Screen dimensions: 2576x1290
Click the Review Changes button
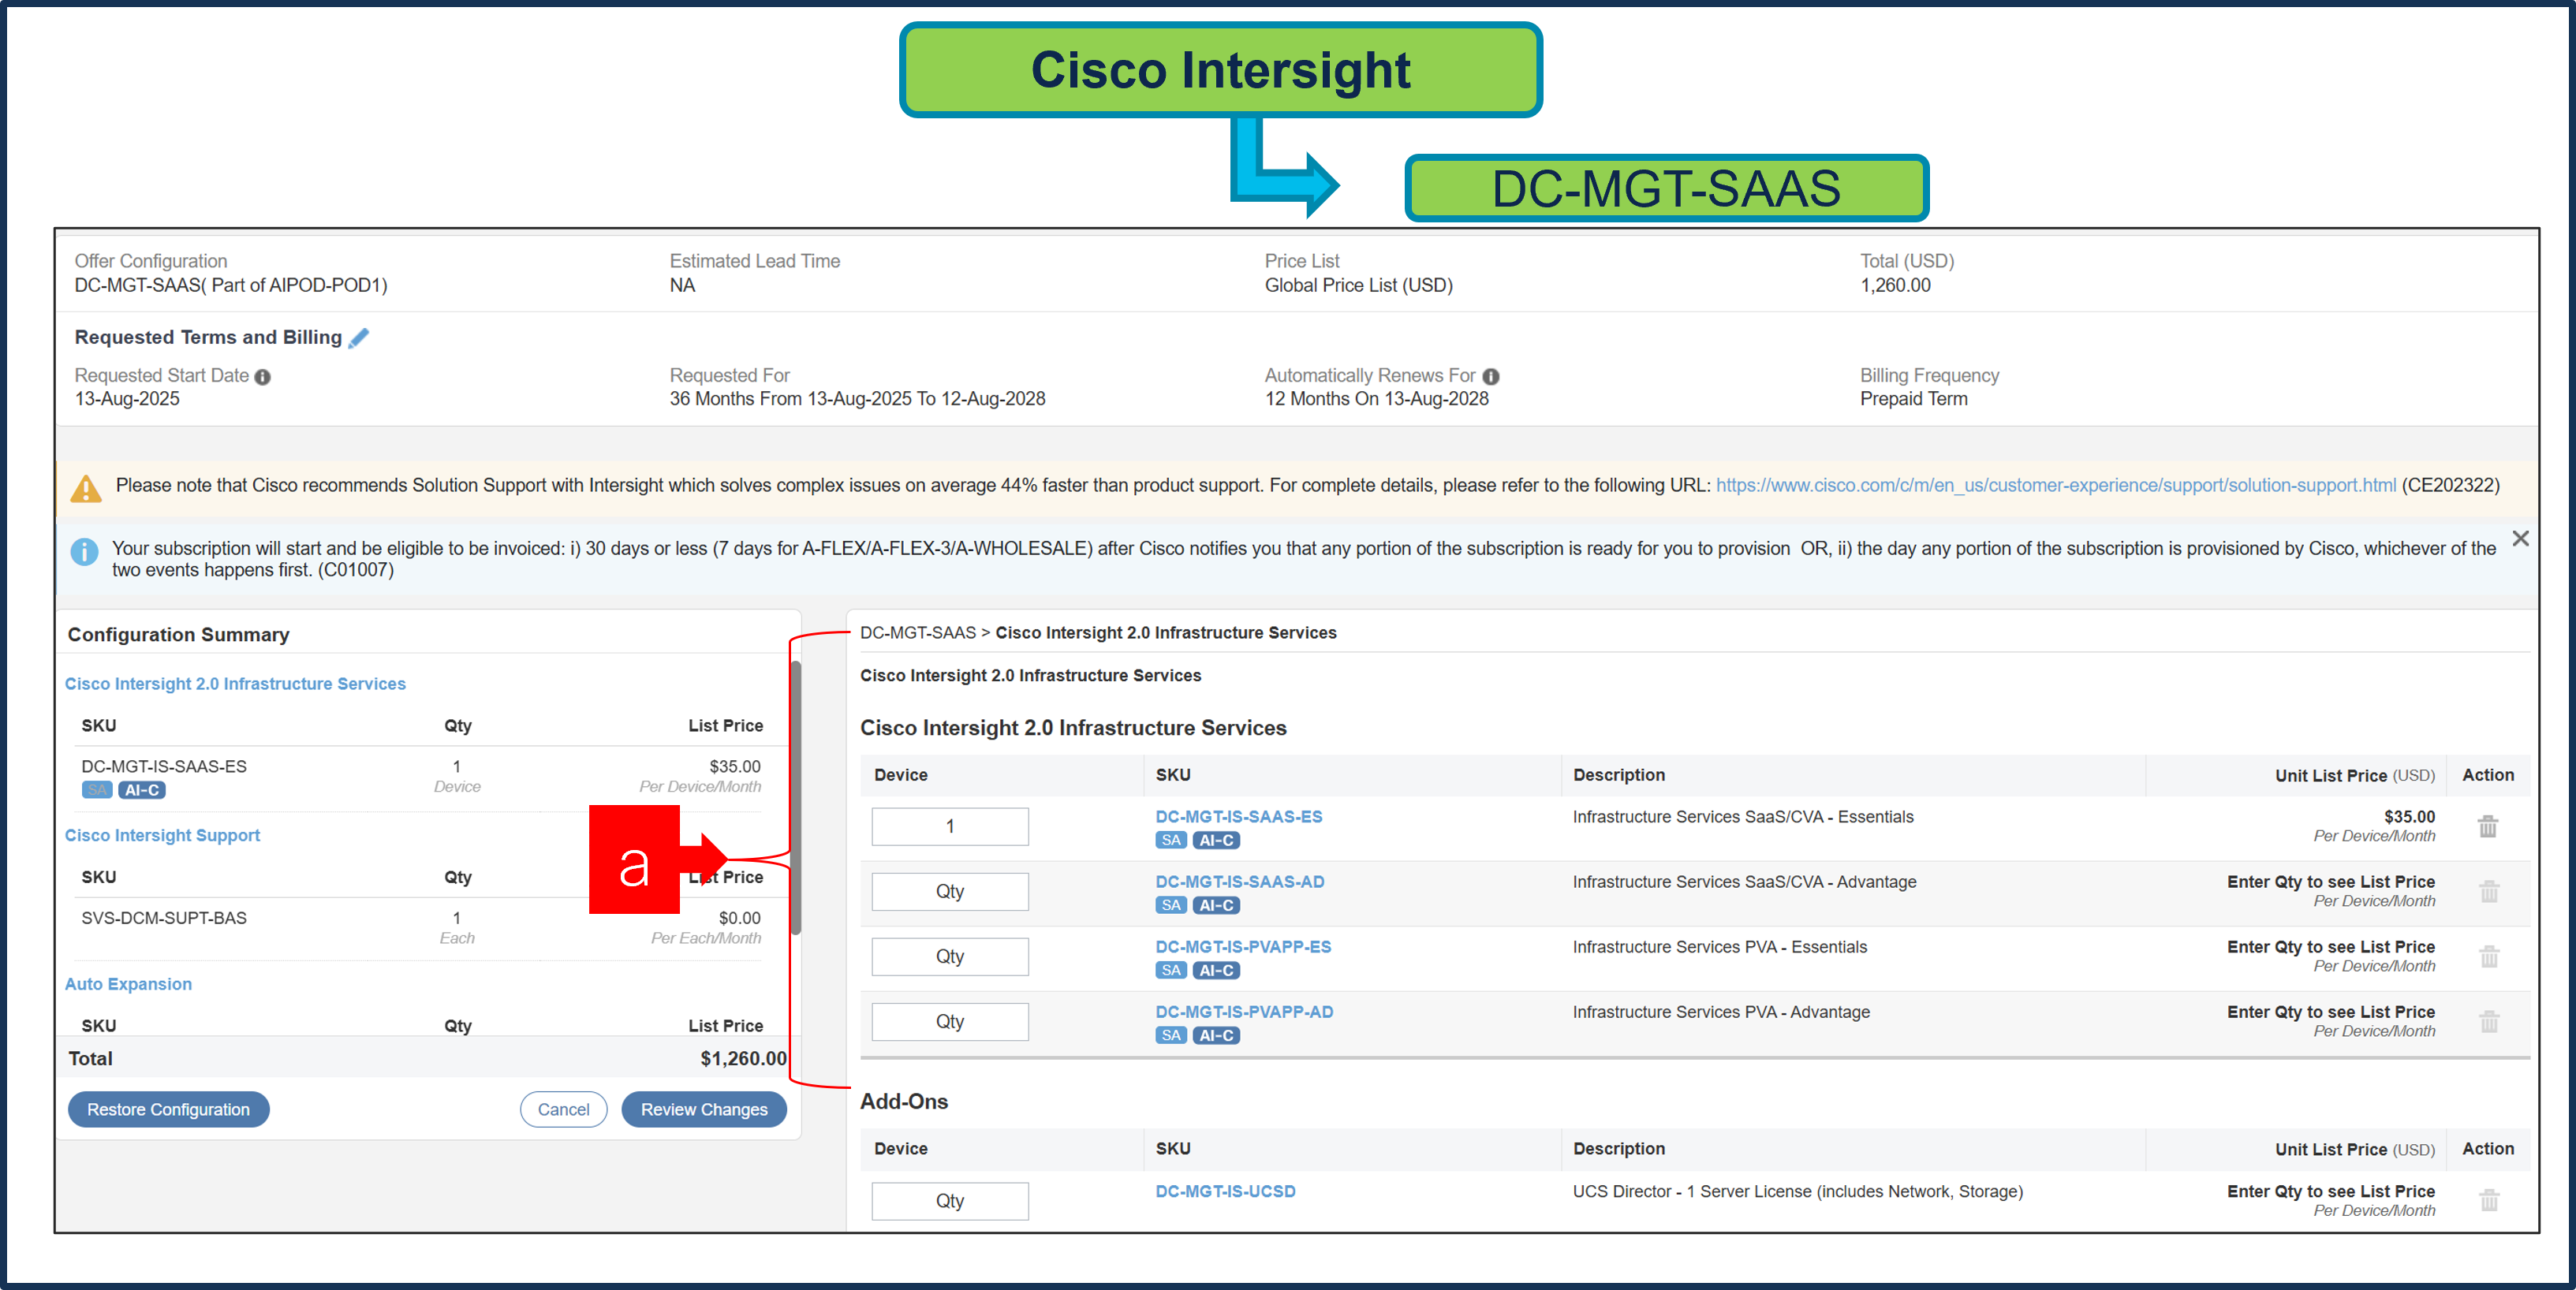(704, 1109)
